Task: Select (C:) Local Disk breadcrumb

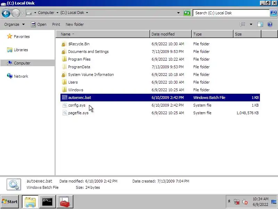Action: pos(72,13)
